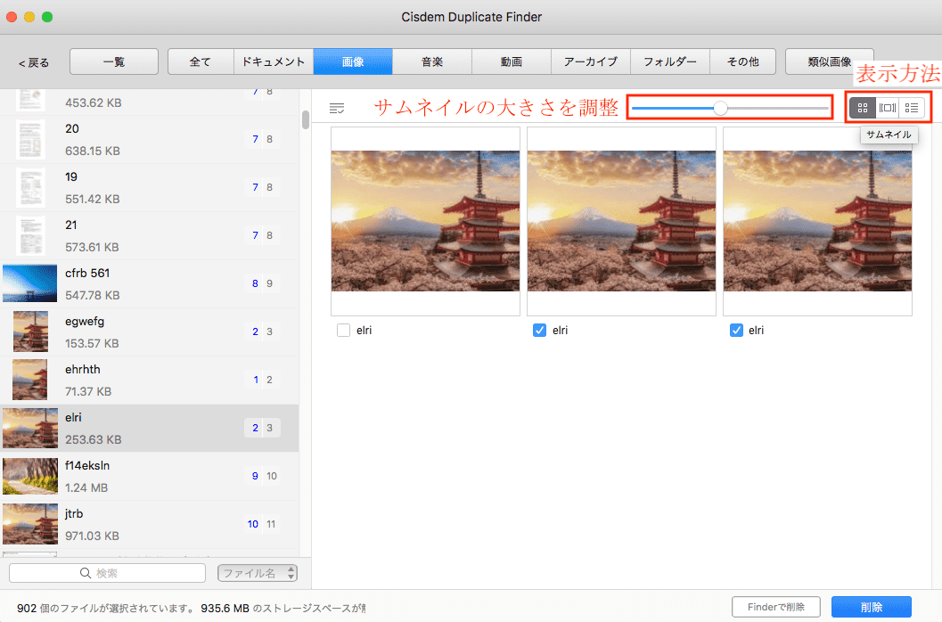Click the jtrb thumbnail in the sidebar

(29, 524)
